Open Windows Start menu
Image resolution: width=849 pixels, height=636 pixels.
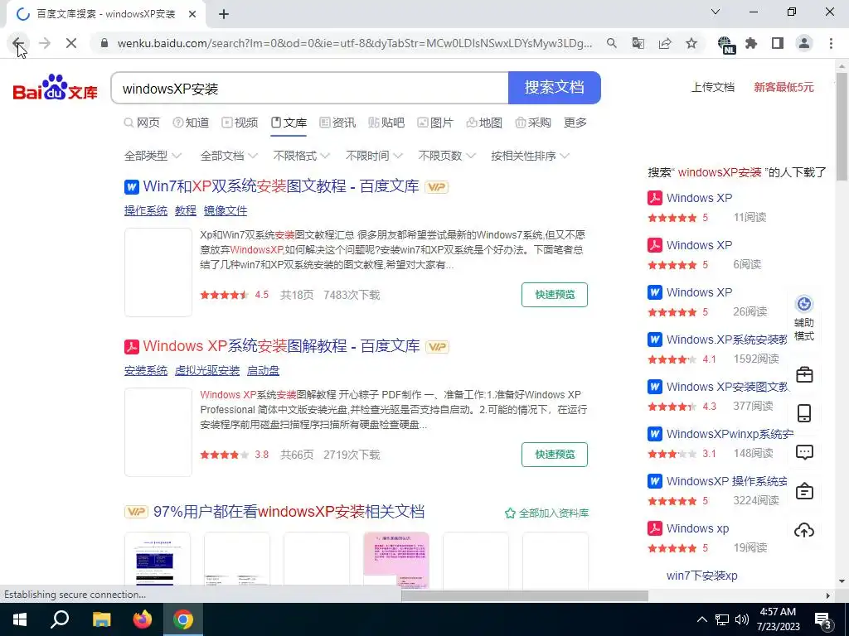click(20, 619)
